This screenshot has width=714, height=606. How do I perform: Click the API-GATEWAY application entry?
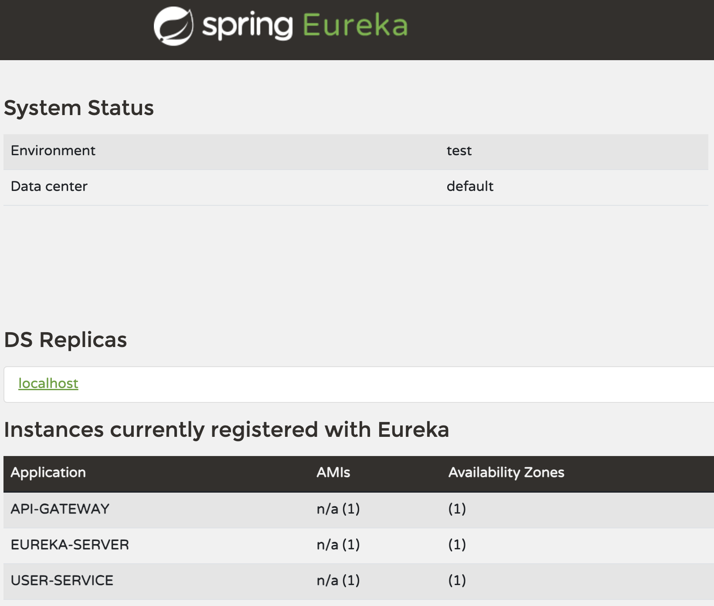(60, 509)
